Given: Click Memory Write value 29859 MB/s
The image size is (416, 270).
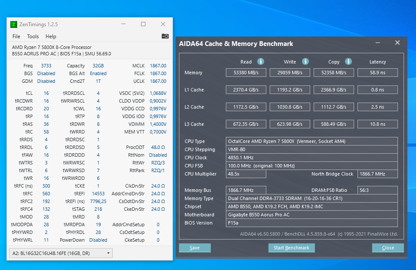Looking at the screenshot, I should point(290,73).
